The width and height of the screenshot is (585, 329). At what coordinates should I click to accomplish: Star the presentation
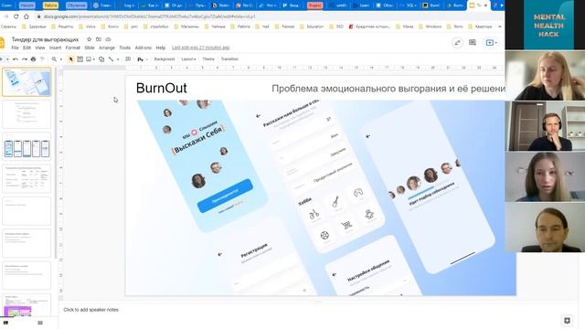coord(89,39)
